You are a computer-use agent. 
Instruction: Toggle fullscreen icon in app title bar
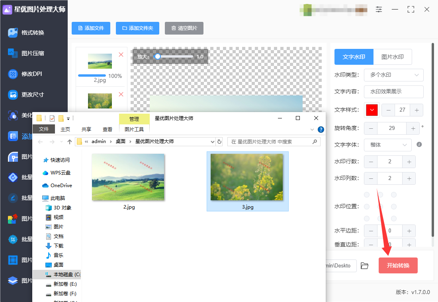pos(411,10)
